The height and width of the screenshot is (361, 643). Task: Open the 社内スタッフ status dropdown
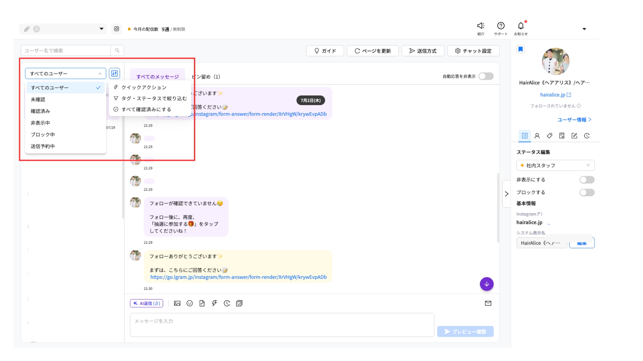coord(555,165)
